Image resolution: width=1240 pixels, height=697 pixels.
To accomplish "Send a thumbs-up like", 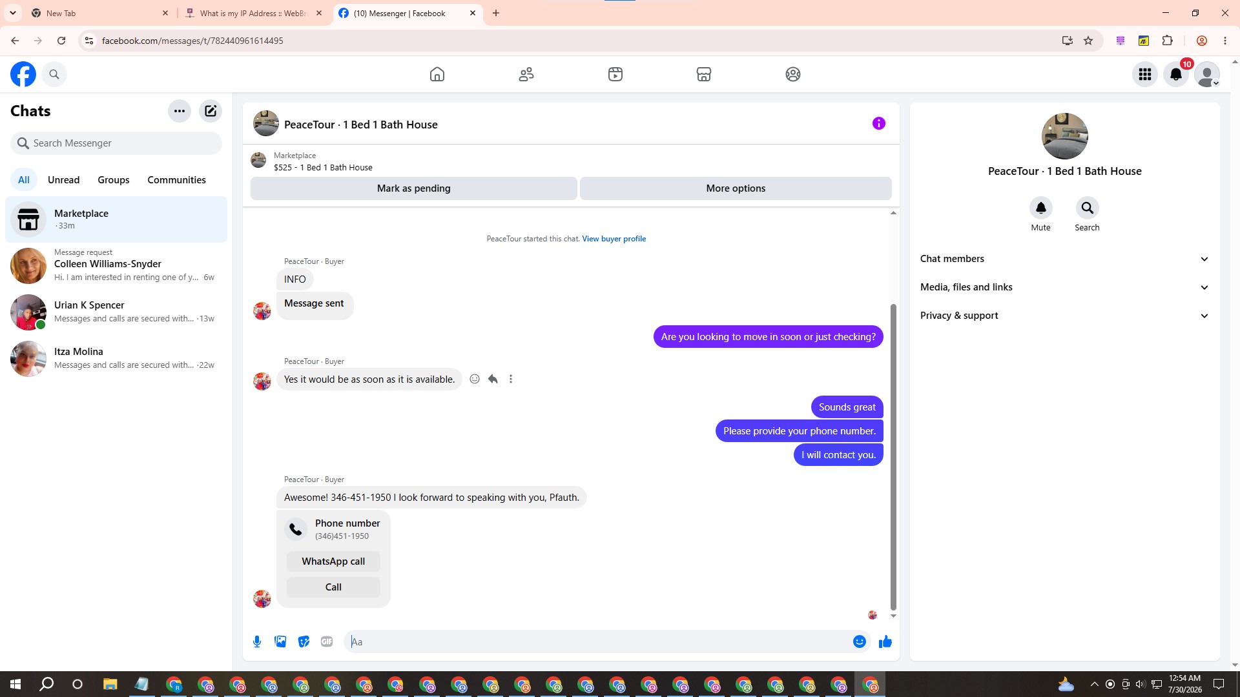I will 885,641.
